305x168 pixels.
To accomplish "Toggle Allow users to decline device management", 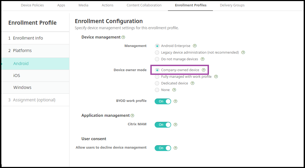I will pyautogui.click(x=163, y=148).
